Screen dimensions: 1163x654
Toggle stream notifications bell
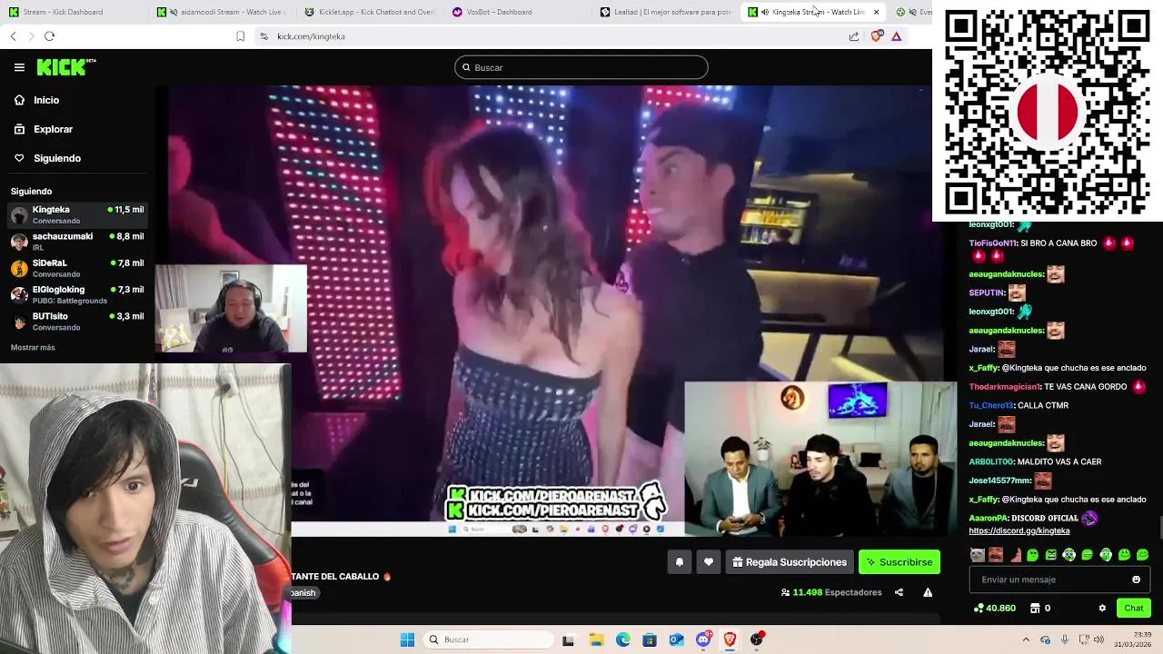coord(679,562)
